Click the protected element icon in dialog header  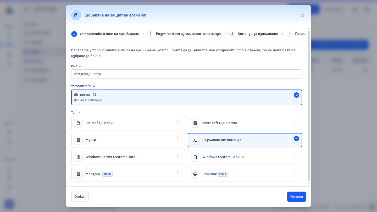click(76, 15)
